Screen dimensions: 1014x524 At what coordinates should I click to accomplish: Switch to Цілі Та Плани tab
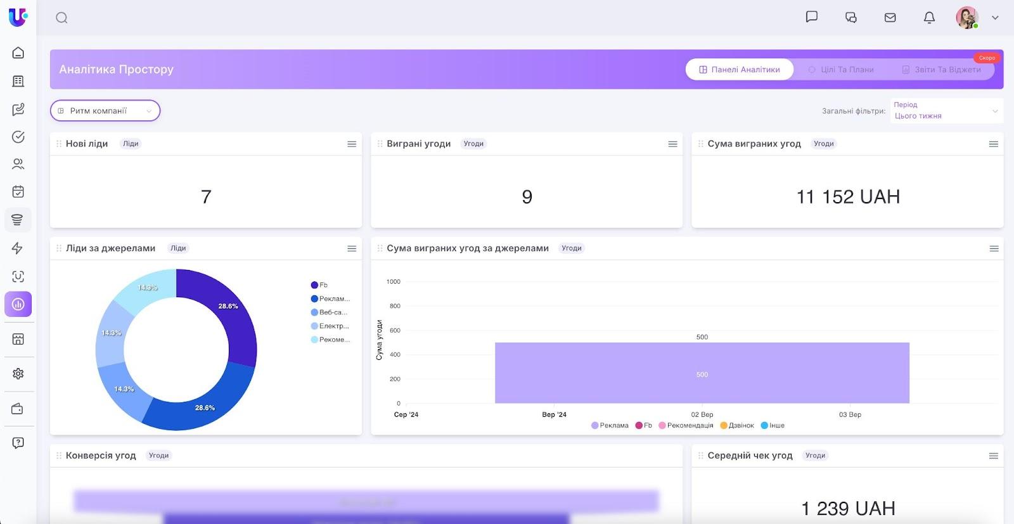point(841,70)
